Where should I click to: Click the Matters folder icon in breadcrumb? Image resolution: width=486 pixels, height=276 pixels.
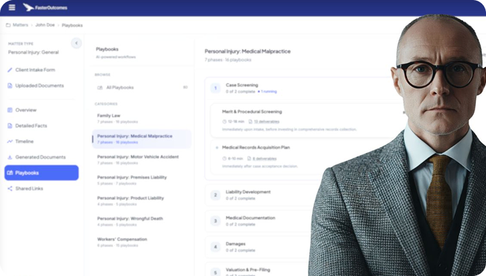[x=8, y=25]
